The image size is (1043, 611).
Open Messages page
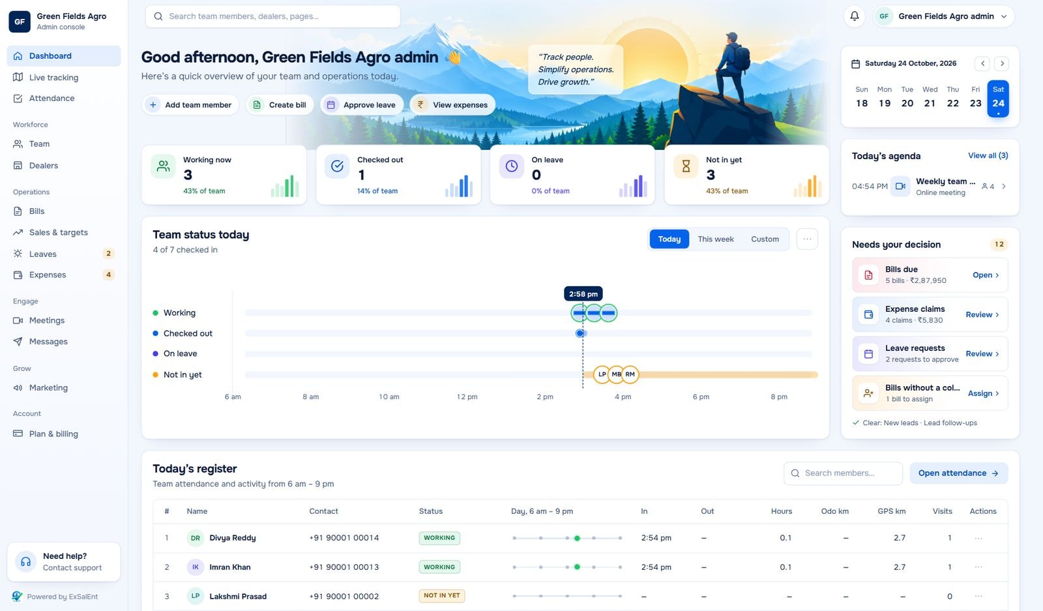tap(64, 342)
